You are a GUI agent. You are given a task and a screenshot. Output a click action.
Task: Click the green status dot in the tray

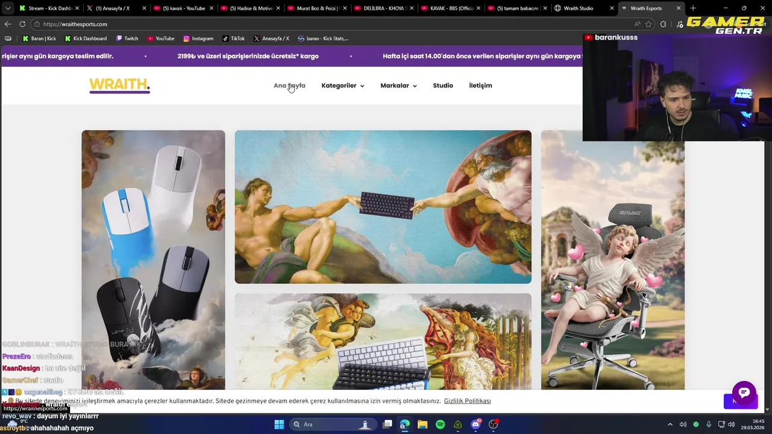(x=696, y=424)
